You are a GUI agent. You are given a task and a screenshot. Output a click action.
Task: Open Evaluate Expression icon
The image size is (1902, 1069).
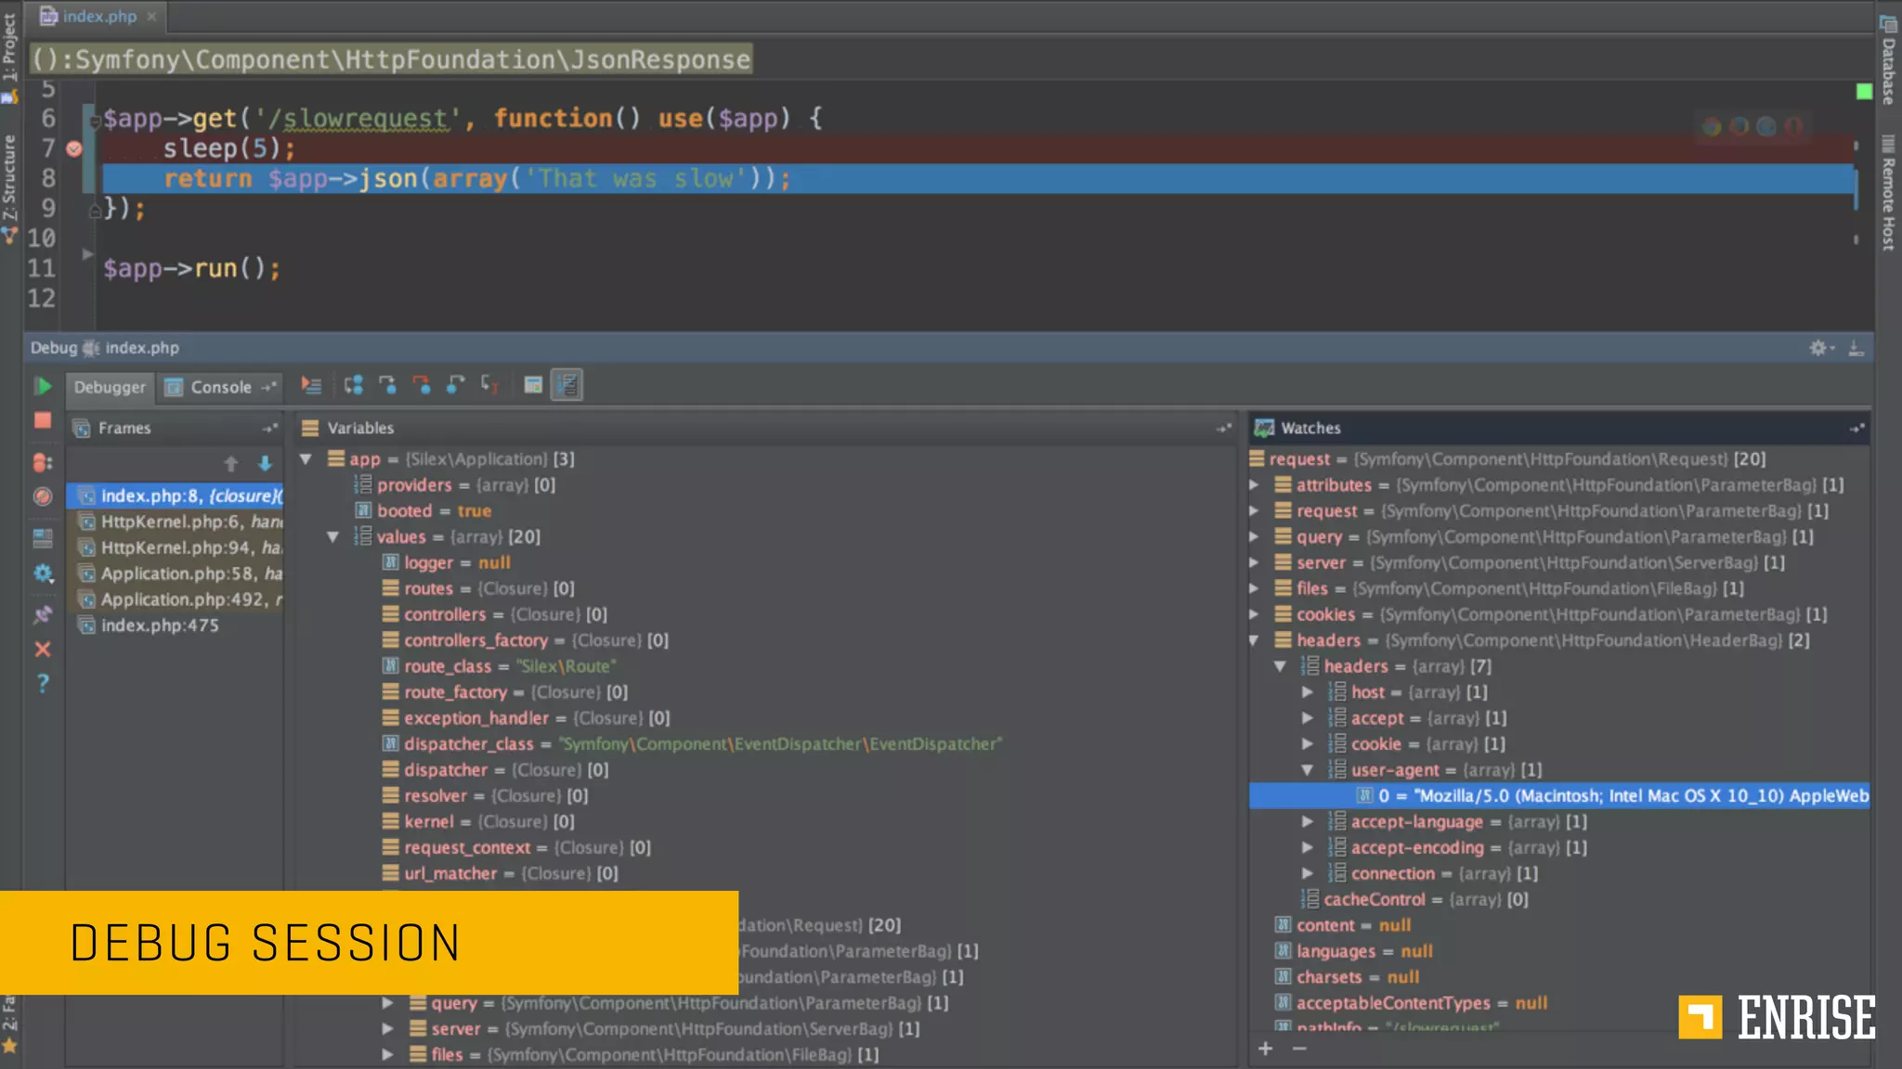tap(533, 385)
